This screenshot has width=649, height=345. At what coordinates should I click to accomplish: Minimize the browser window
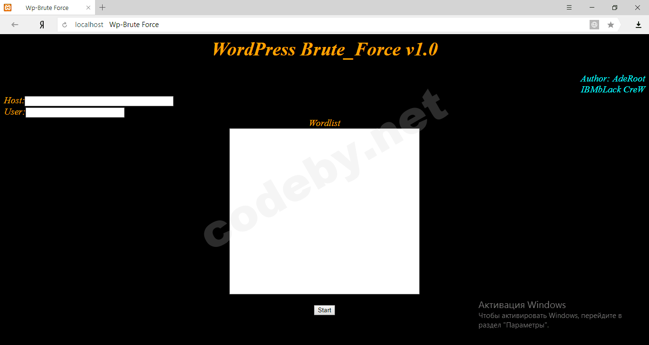592,8
